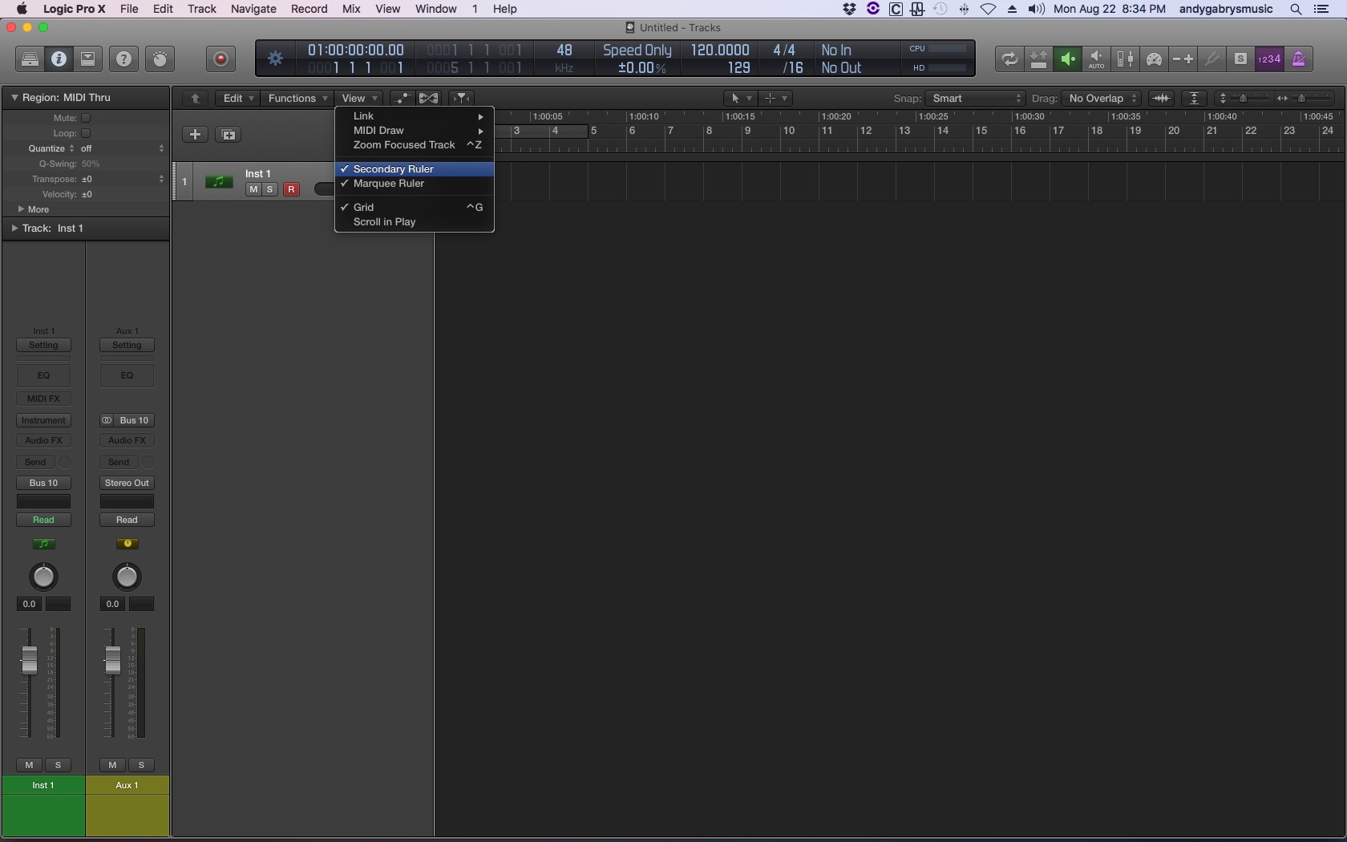Click the pencil Editors icon
1347x842 pixels.
tap(1211, 59)
